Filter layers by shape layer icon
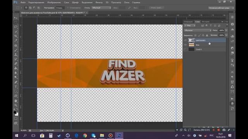This screenshot has height=139, width=248. pos(215,25)
